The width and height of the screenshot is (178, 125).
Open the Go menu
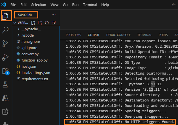click(x=65, y=5)
